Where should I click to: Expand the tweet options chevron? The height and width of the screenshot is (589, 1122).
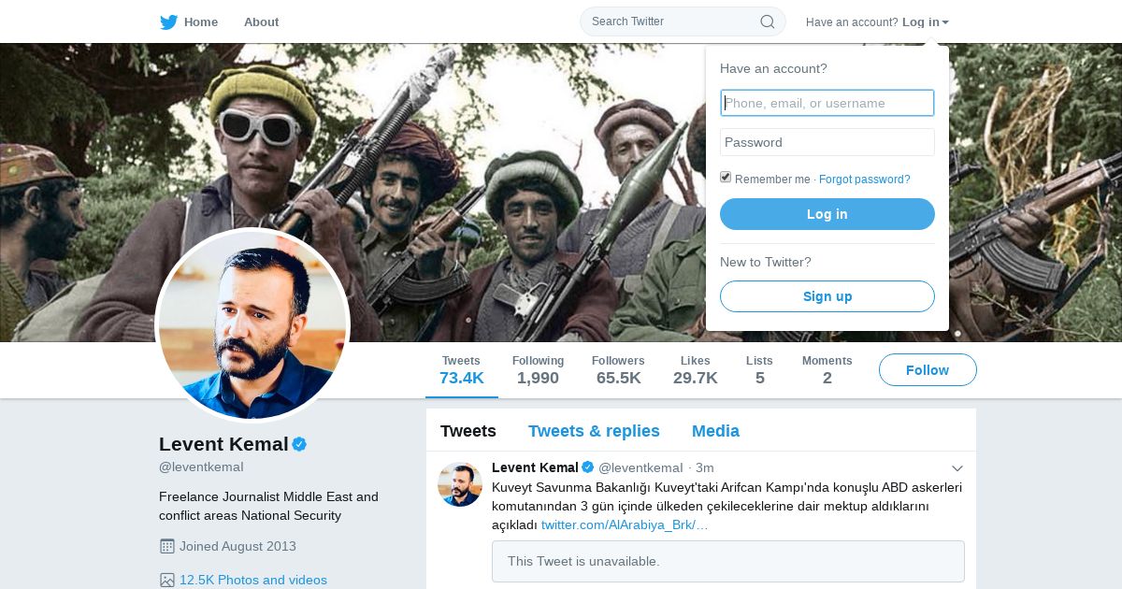957,467
